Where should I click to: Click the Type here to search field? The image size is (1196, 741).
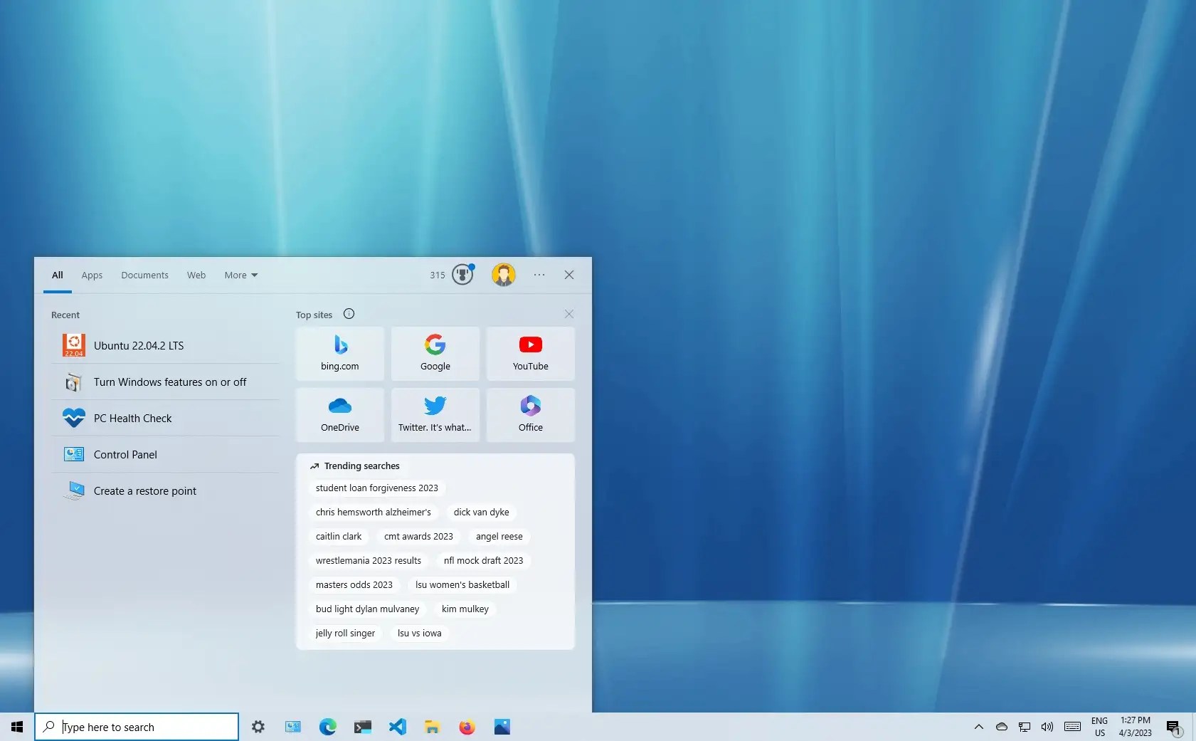tap(137, 727)
